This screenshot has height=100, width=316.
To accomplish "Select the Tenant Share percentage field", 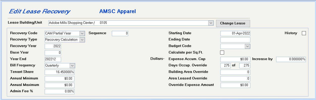I will pyautogui.click(x=60, y=72).
